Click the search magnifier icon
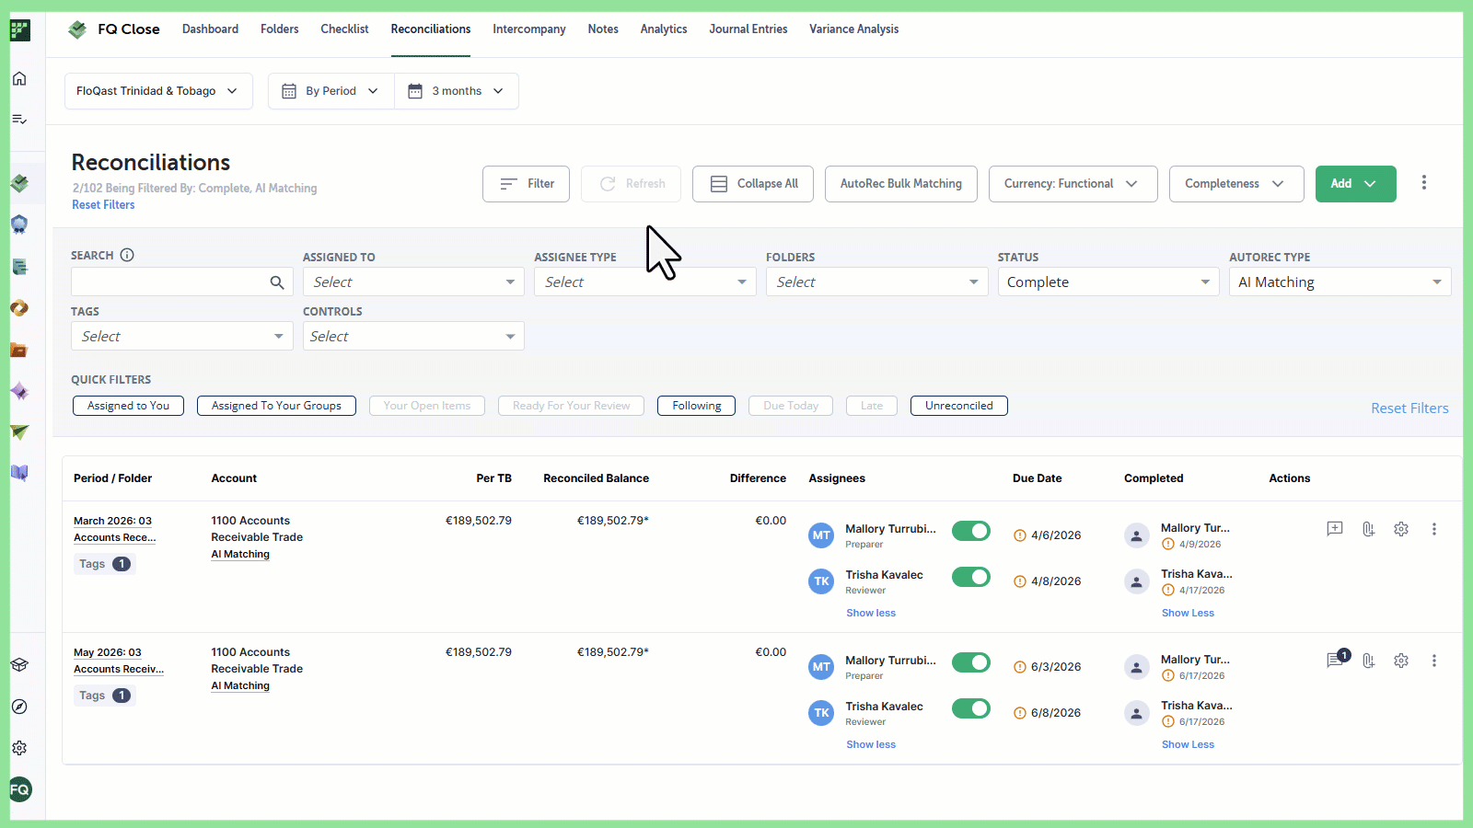 [x=277, y=282]
